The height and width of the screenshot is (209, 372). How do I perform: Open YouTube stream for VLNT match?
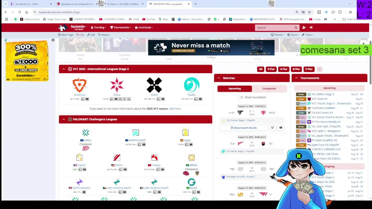[281, 128]
